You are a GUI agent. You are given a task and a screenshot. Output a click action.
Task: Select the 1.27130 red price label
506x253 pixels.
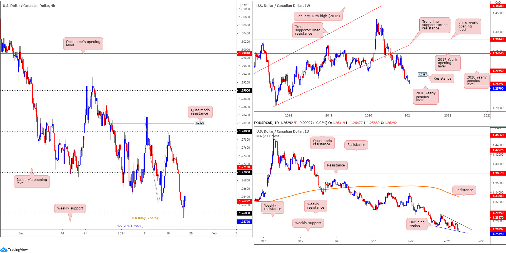point(244,167)
